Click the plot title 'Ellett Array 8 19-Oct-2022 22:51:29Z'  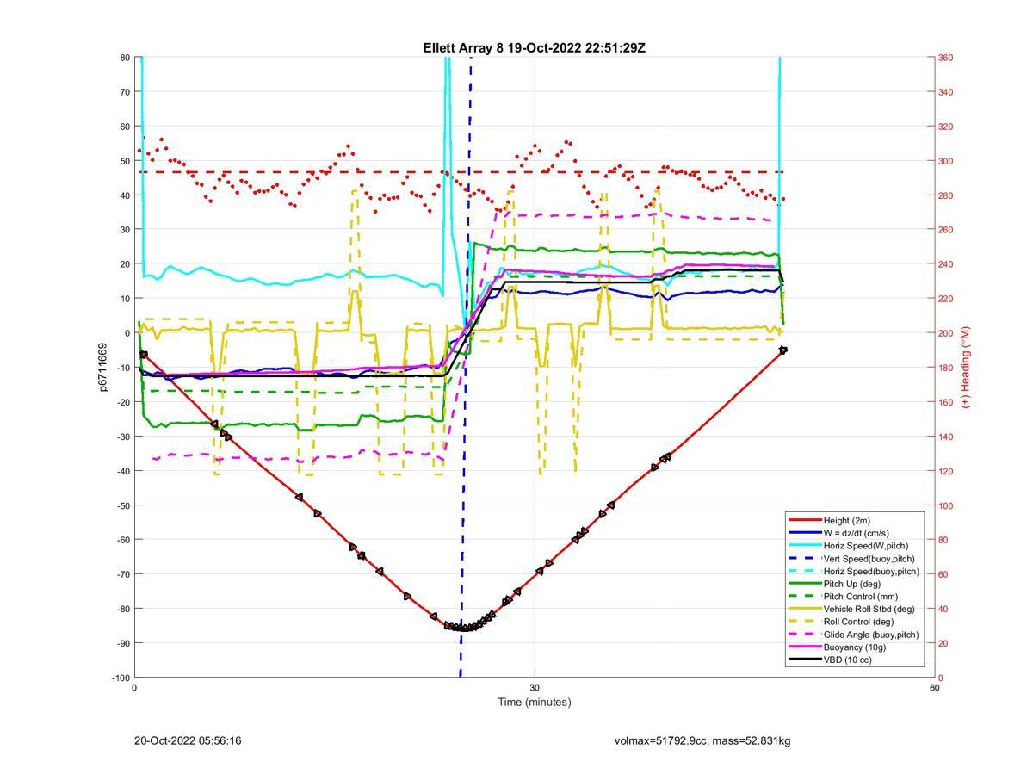tap(534, 48)
